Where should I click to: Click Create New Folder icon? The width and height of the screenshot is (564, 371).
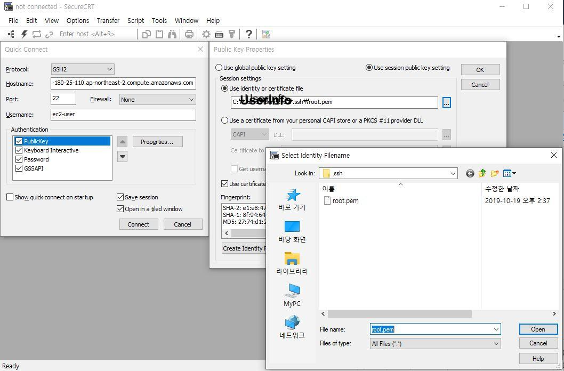click(x=495, y=173)
